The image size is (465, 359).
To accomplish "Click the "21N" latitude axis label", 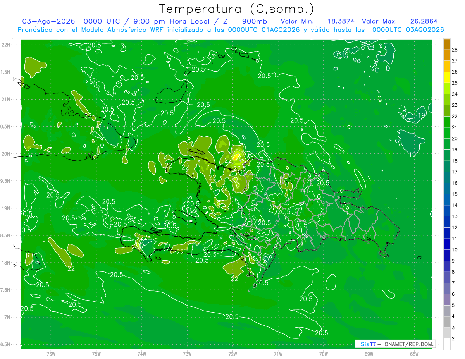I will pyautogui.click(x=6, y=100).
